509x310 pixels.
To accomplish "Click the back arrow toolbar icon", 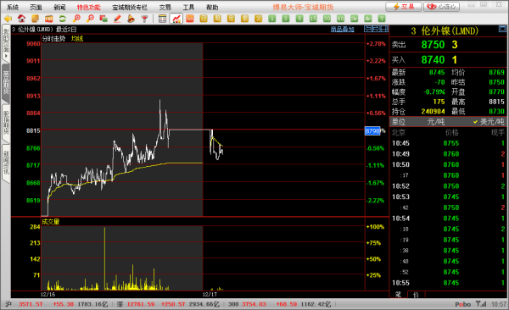I will point(8,19).
